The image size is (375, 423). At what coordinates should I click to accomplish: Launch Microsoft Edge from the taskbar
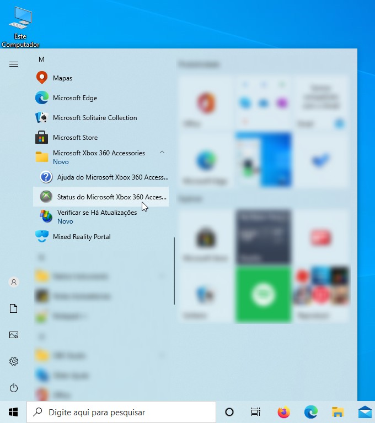310,412
